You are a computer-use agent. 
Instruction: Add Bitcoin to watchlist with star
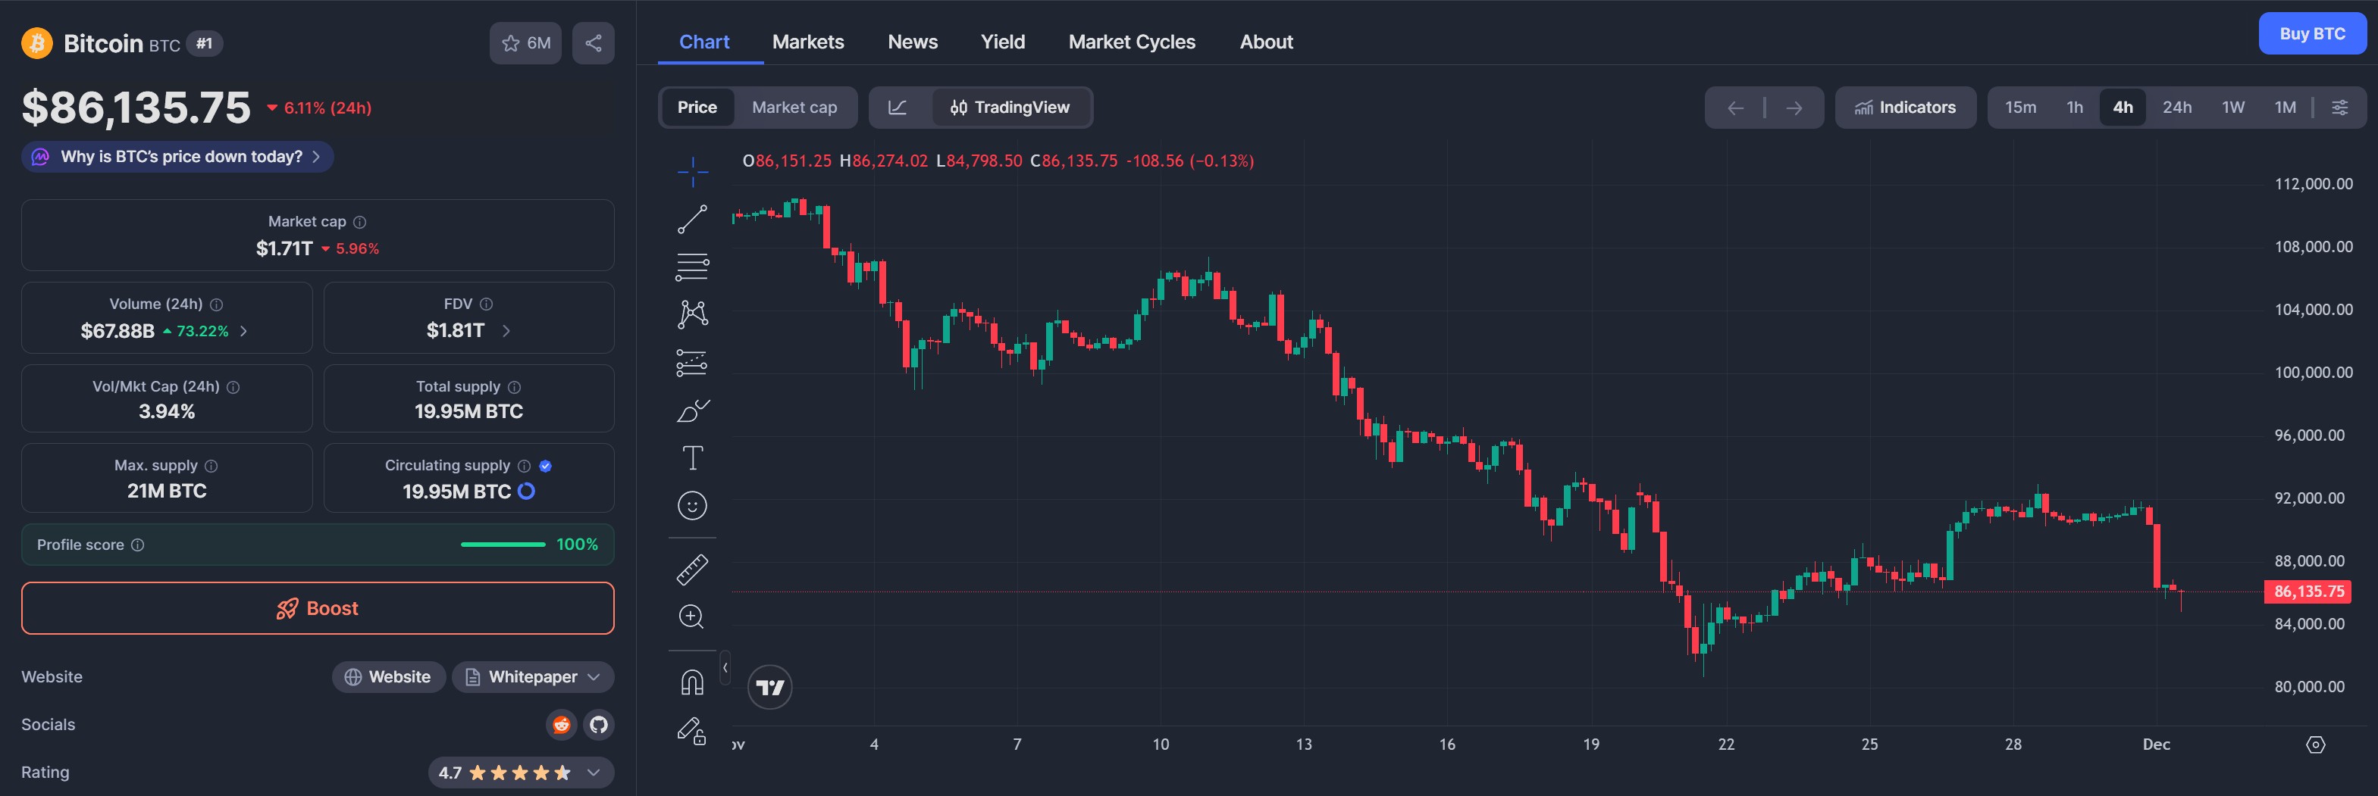click(525, 43)
